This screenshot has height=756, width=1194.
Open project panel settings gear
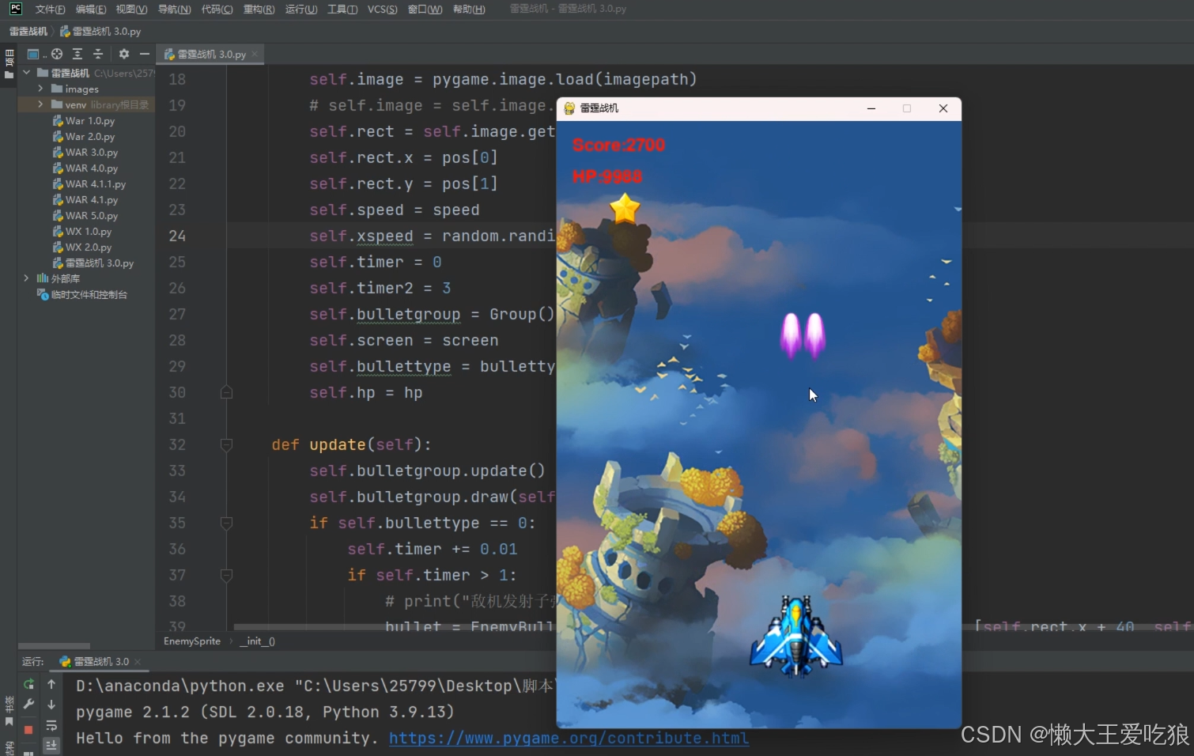(124, 54)
